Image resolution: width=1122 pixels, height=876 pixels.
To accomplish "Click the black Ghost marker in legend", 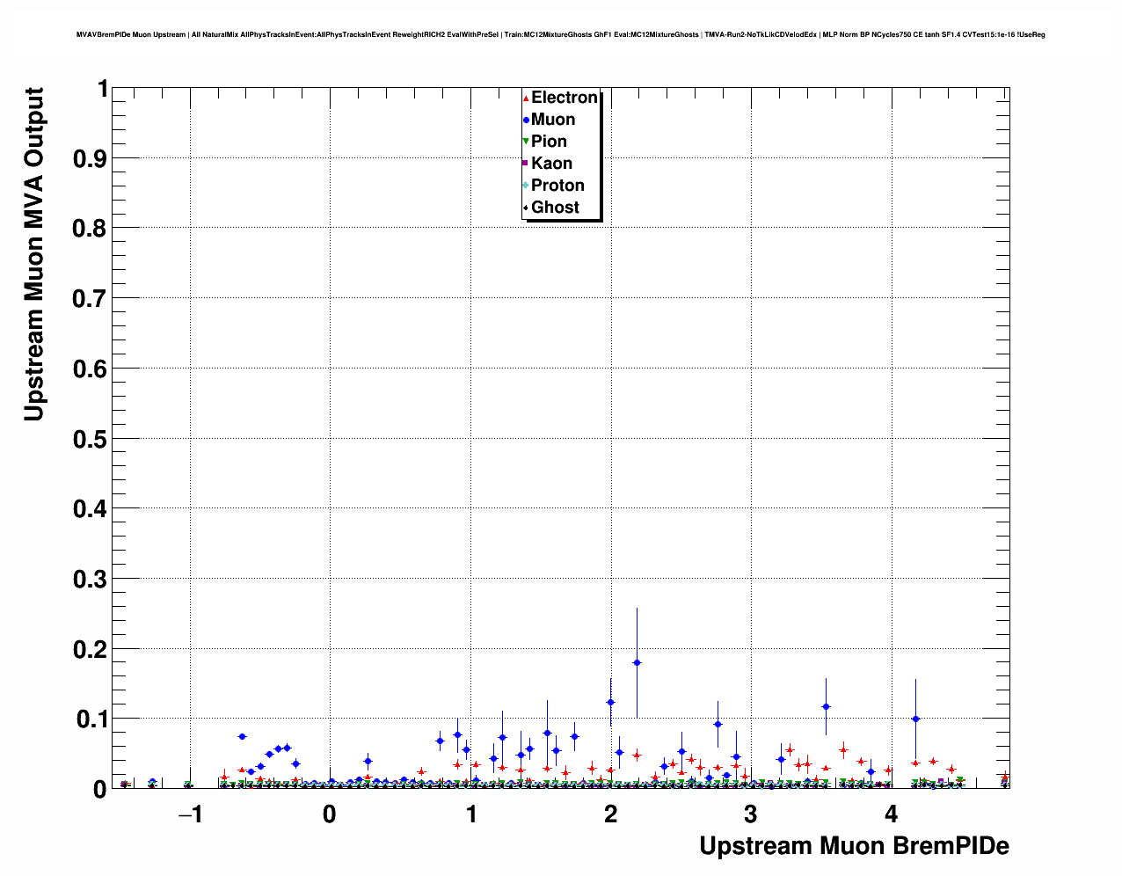I will 526,208.
